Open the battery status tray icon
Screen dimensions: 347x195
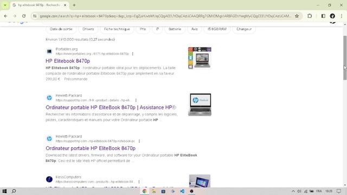coord(312,191)
